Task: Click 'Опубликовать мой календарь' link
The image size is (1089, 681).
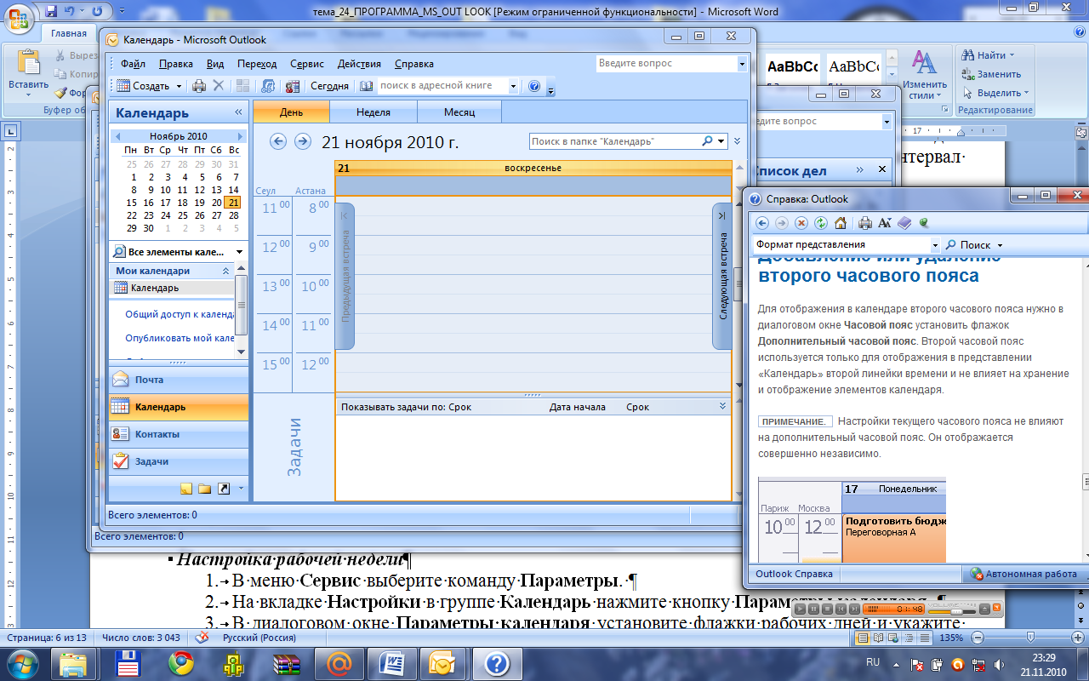Action: pyautogui.click(x=180, y=338)
